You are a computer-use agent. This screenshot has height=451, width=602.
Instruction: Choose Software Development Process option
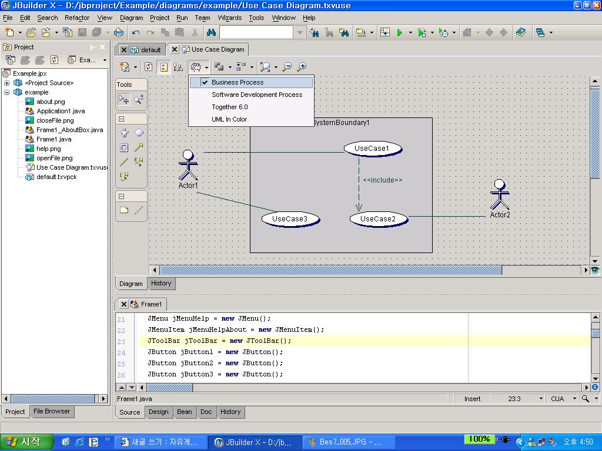click(x=257, y=95)
